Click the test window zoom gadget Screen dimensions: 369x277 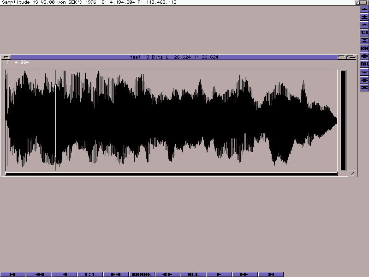342,57
